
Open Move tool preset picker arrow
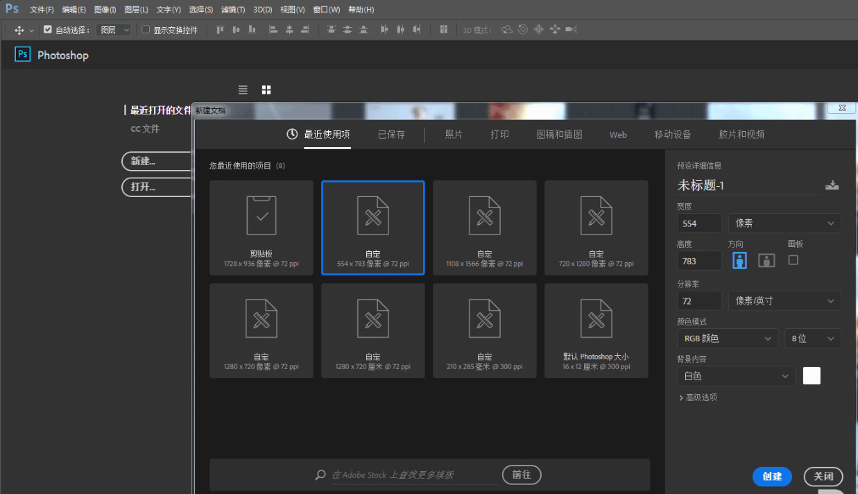pos(31,31)
